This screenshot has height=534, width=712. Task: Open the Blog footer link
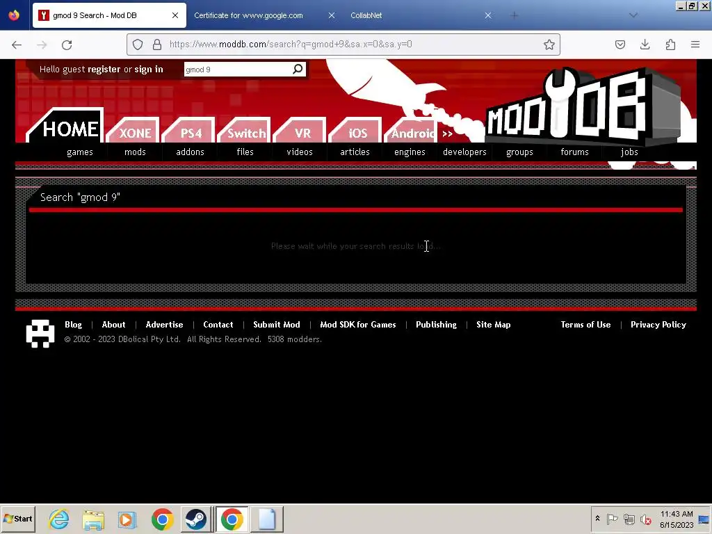pyautogui.click(x=73, y=325)
